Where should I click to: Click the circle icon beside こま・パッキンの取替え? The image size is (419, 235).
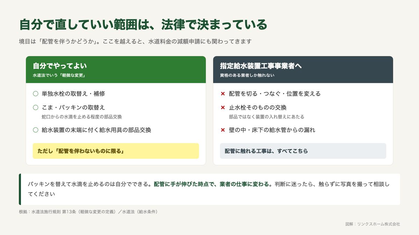point(35,108)
